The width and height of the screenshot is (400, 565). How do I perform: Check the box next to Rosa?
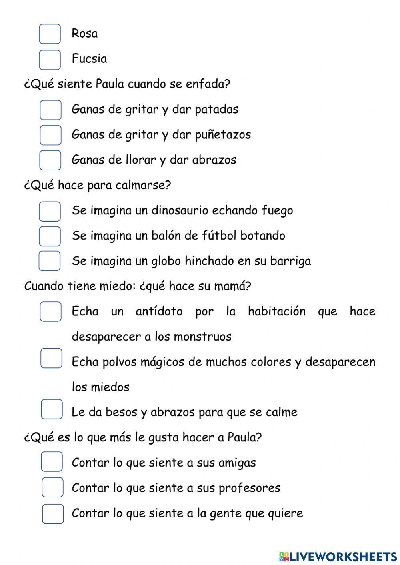coord(50,34)
